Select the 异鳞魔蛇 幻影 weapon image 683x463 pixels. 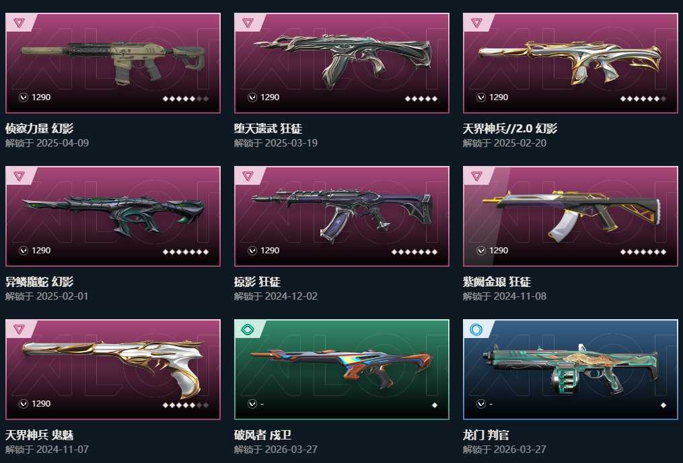click(x=113, y=216)
